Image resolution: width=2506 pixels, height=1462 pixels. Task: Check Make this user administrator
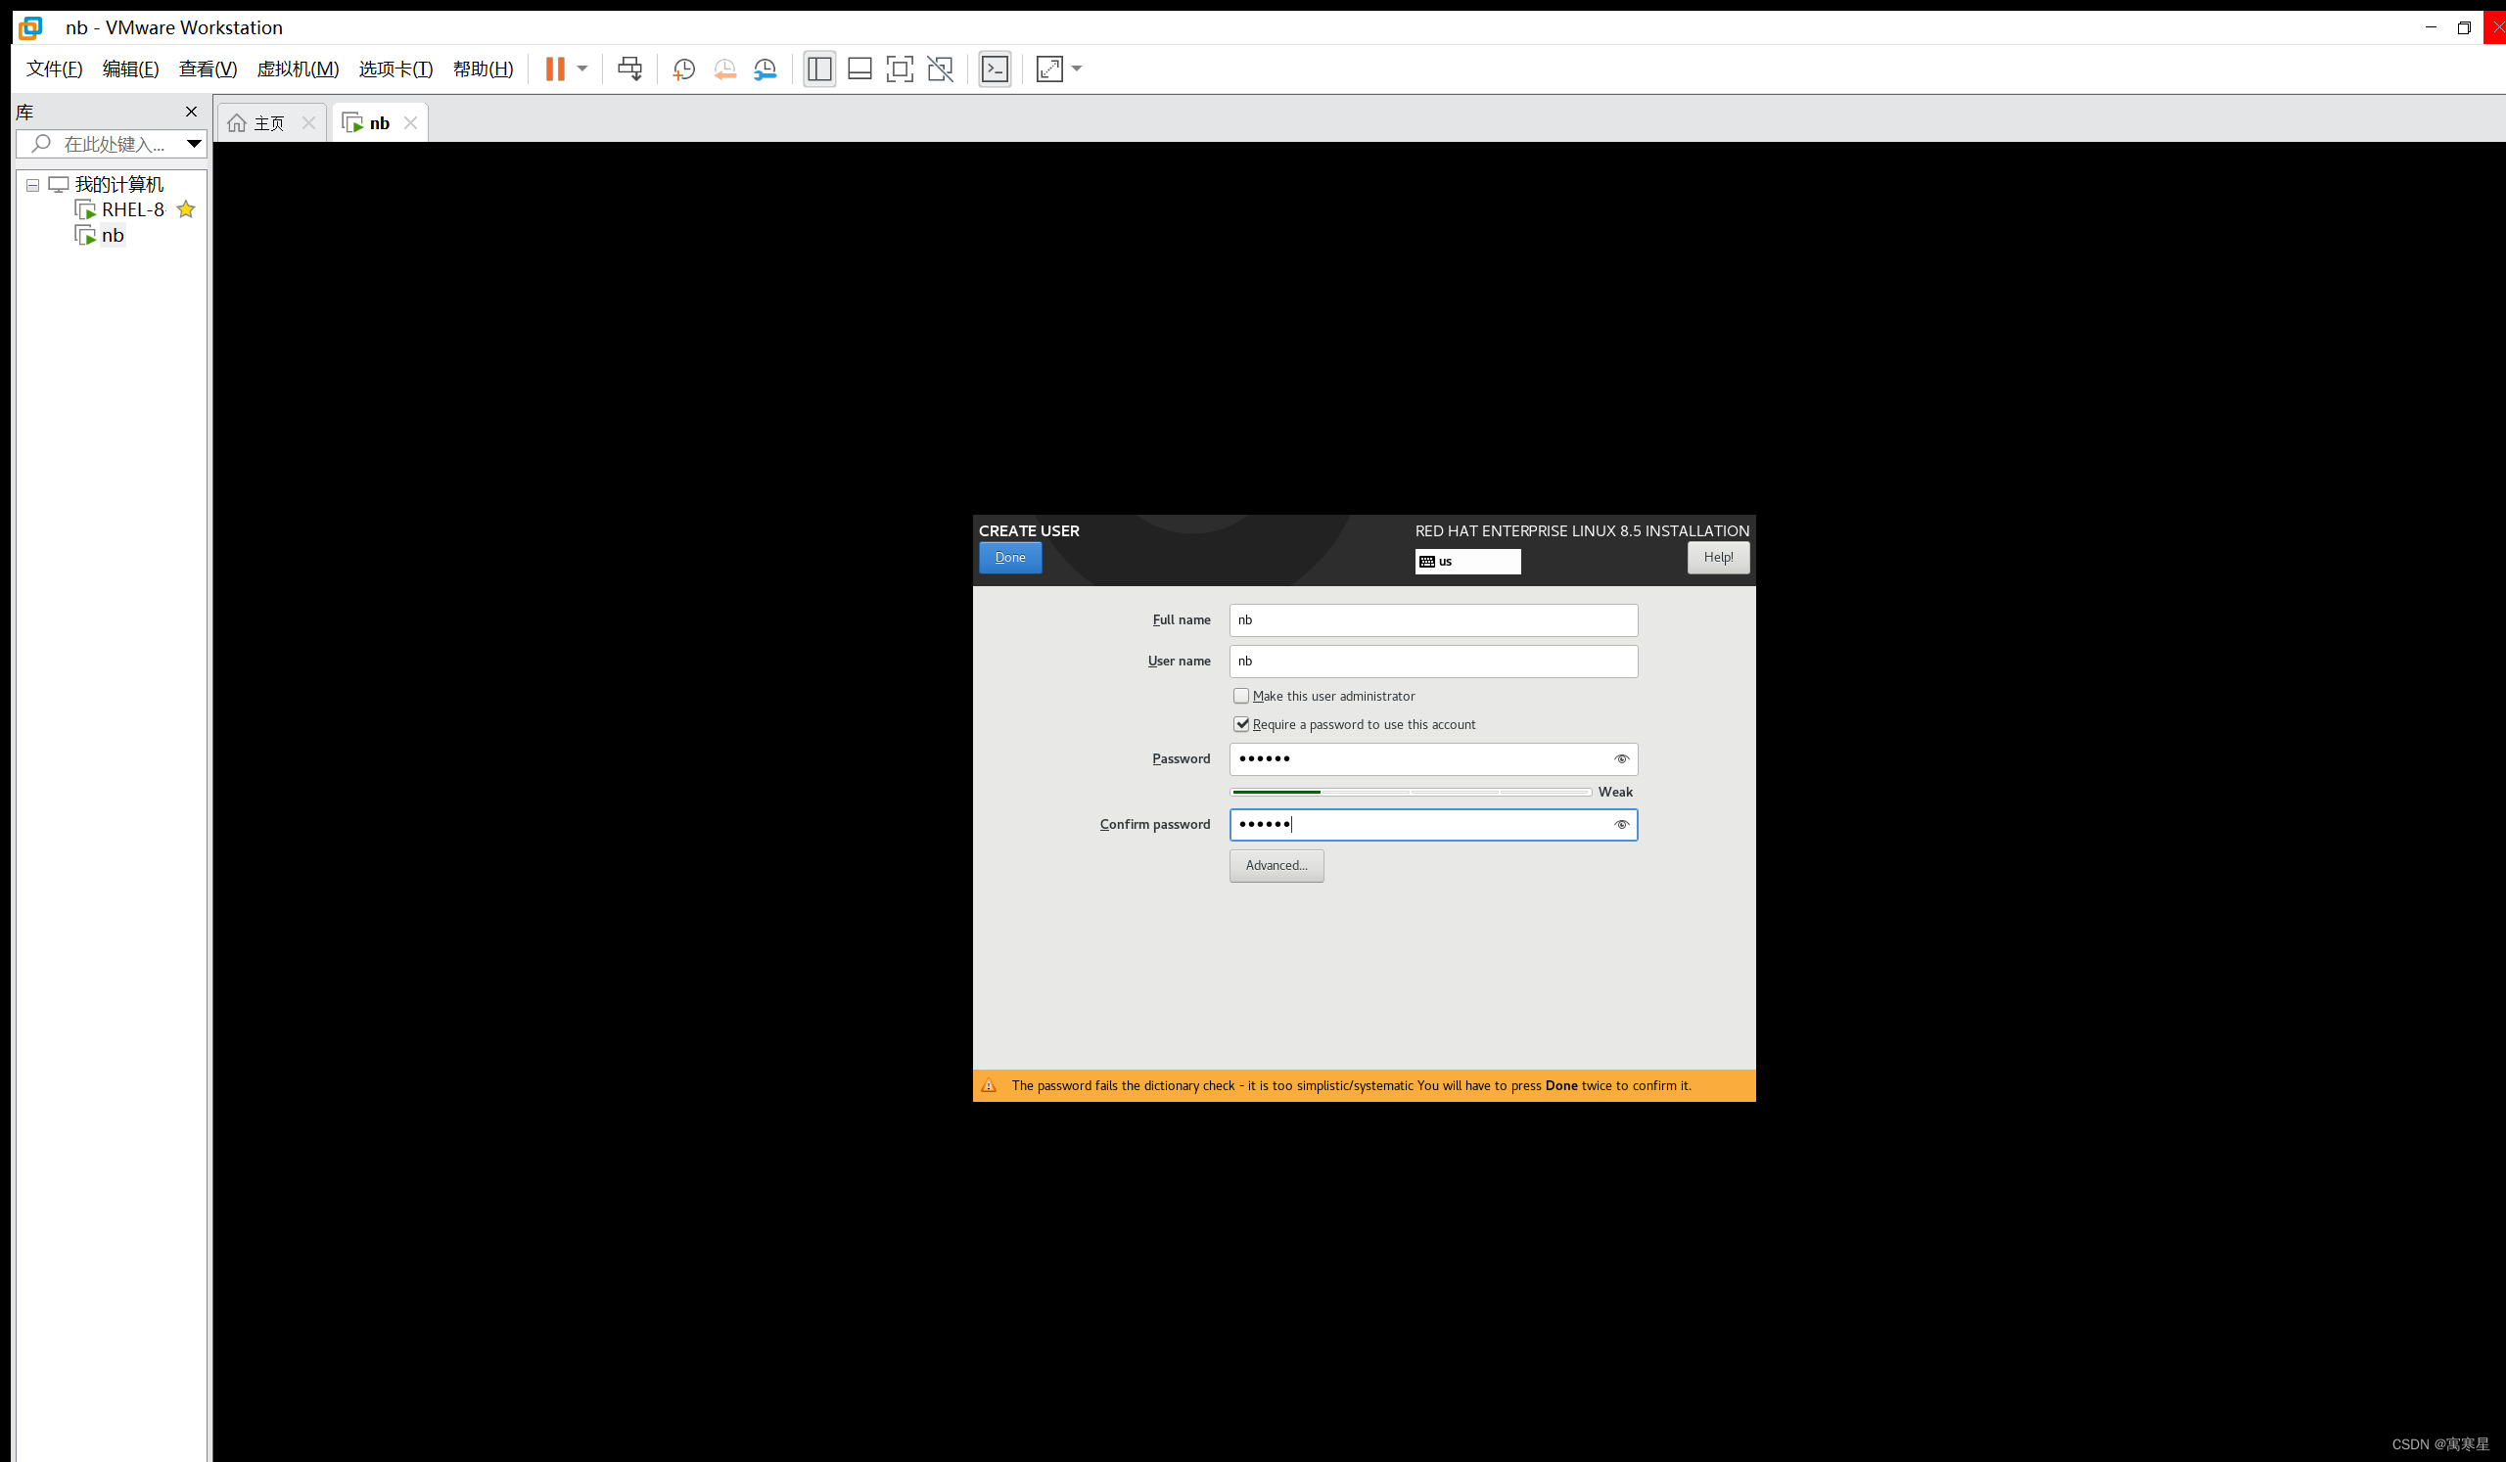click(1241, 697)
